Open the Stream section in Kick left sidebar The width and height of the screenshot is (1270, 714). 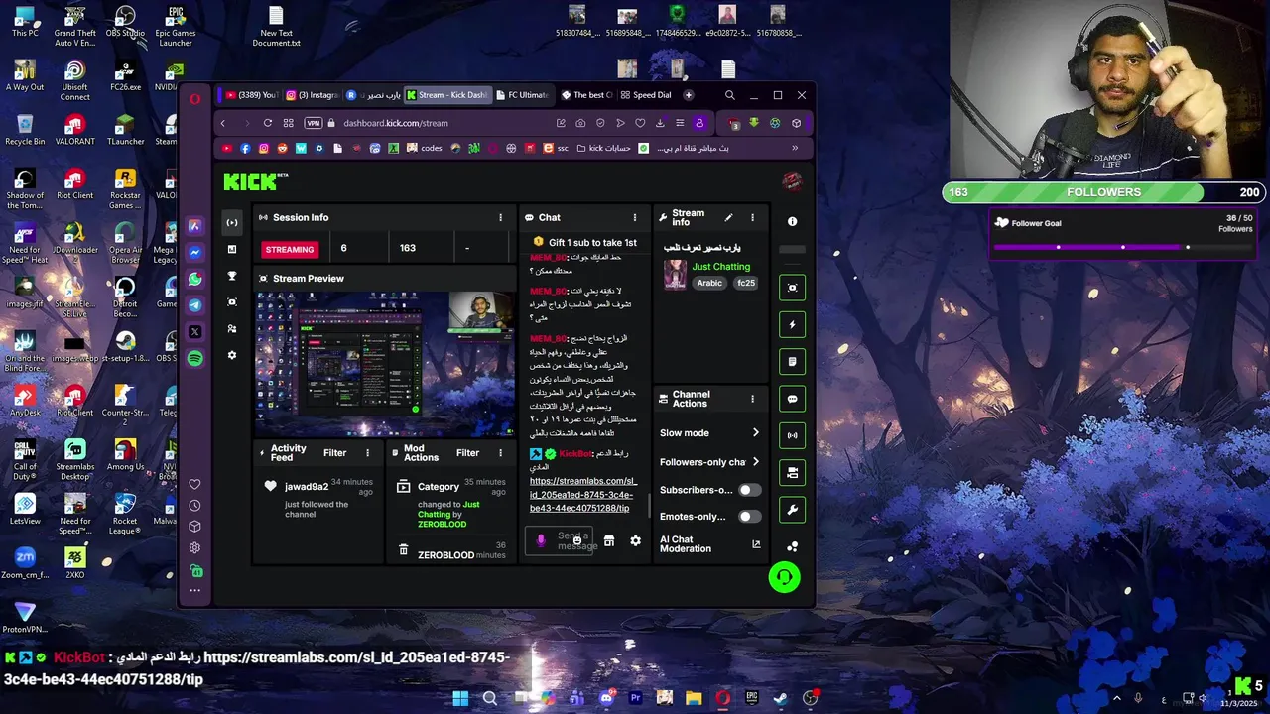point(232,222)
